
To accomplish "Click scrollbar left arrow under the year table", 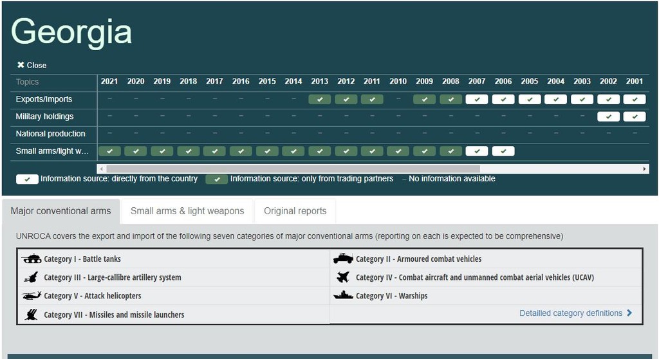I will [x=101, y=169].
